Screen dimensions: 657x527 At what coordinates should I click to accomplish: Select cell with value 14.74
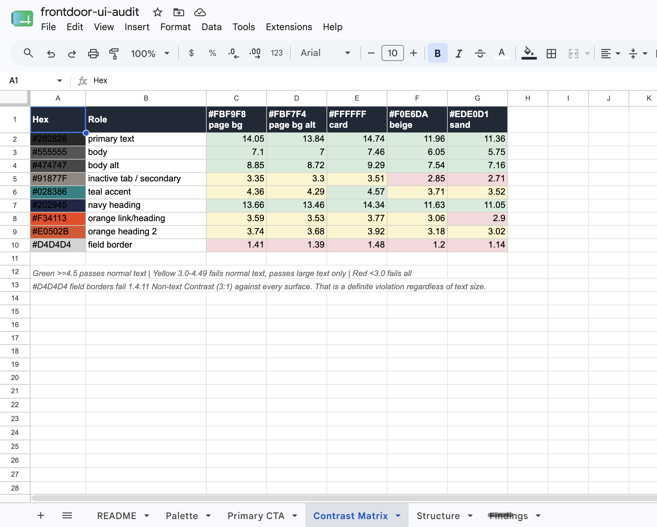click(357, 139)
